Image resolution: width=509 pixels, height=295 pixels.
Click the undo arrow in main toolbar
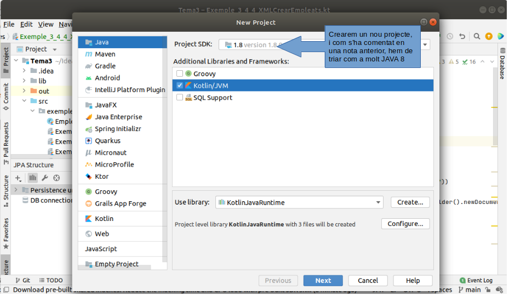(x=462, y=36)
